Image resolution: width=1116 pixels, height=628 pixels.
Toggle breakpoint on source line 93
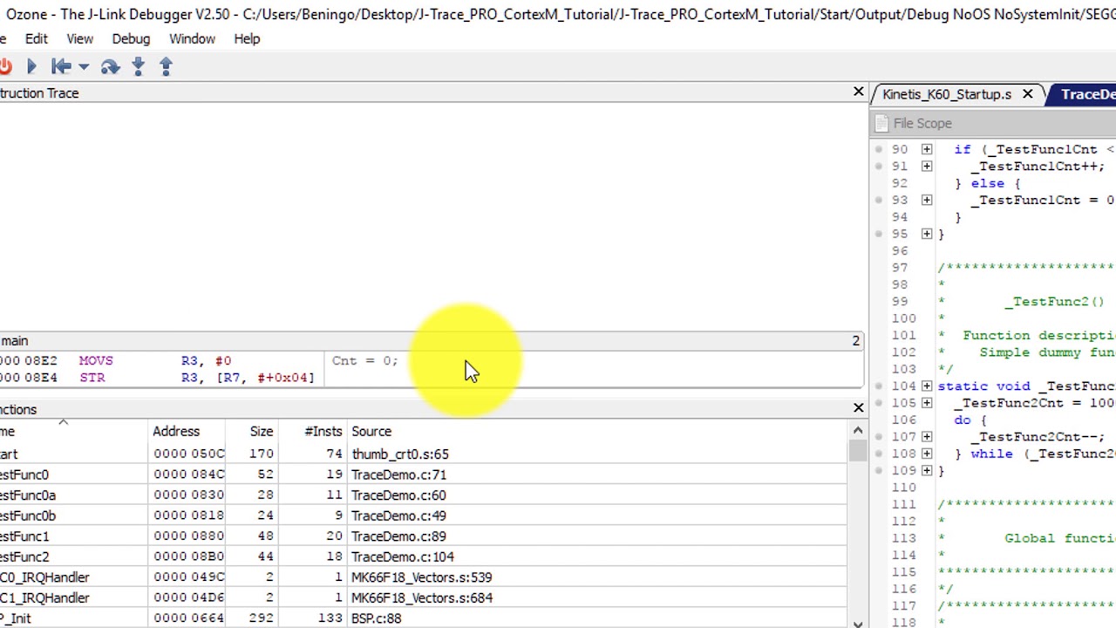pos(879,200)
